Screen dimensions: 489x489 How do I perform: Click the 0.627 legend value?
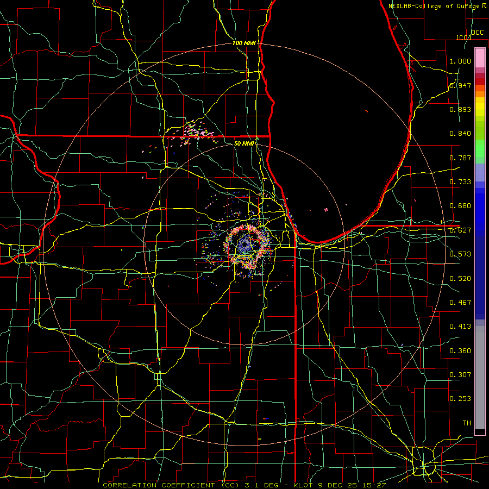460,230
